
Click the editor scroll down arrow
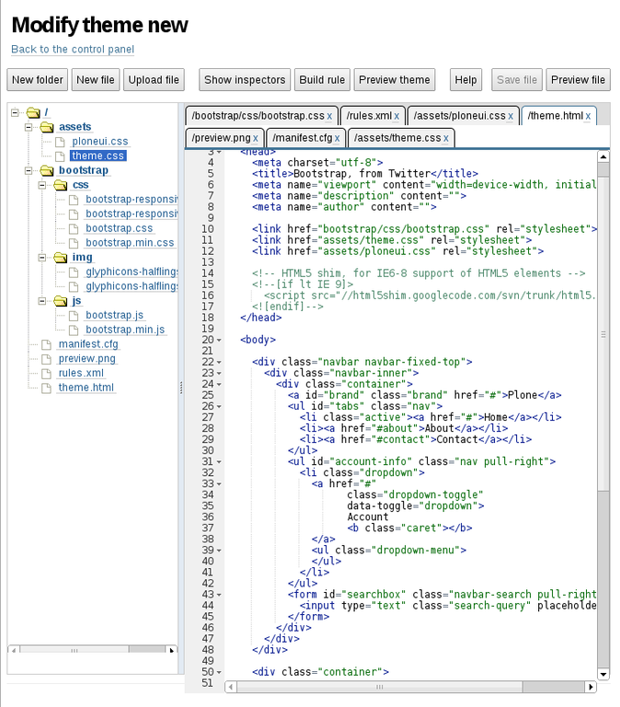click(603, 674)
